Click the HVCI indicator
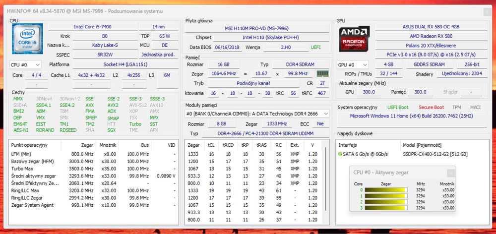This screenshot has height=234, width=496. point(476,108)
